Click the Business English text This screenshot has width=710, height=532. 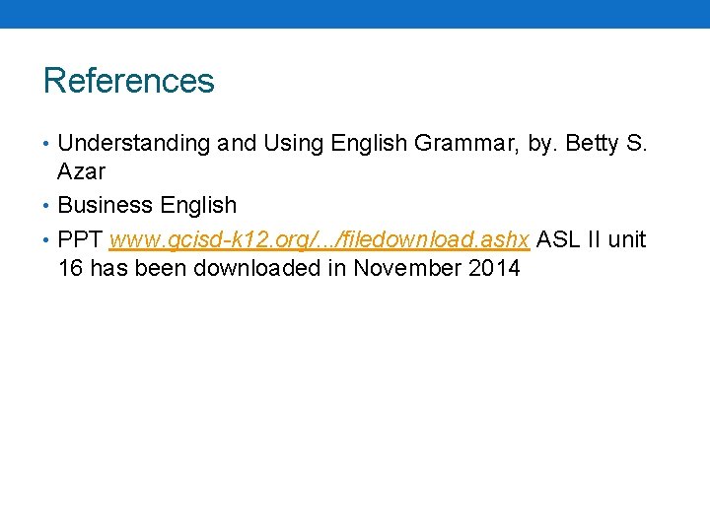click(x=148, y=206)
